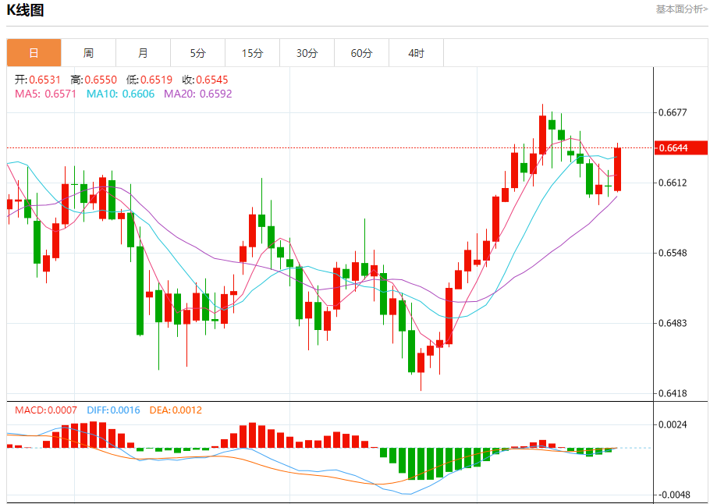Show the 30分 interval chart

(307, 53)
